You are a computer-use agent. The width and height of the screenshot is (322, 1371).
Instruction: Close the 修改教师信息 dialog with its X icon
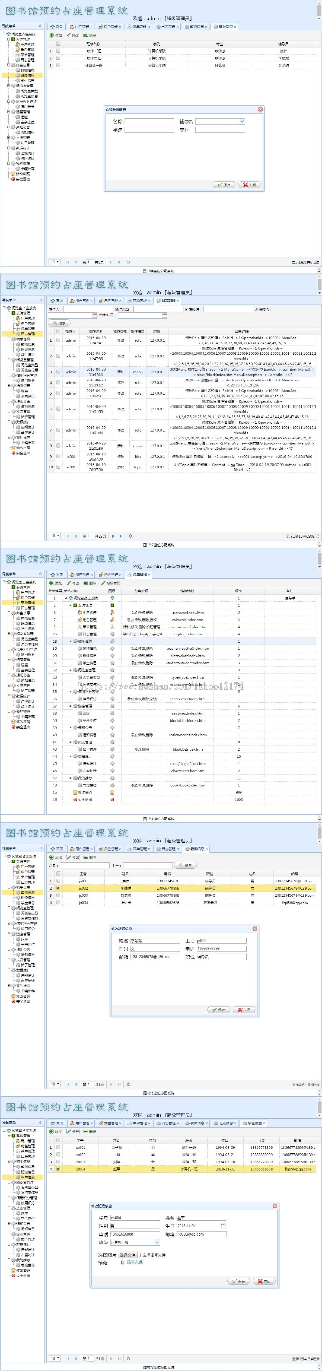pos(254,928)
